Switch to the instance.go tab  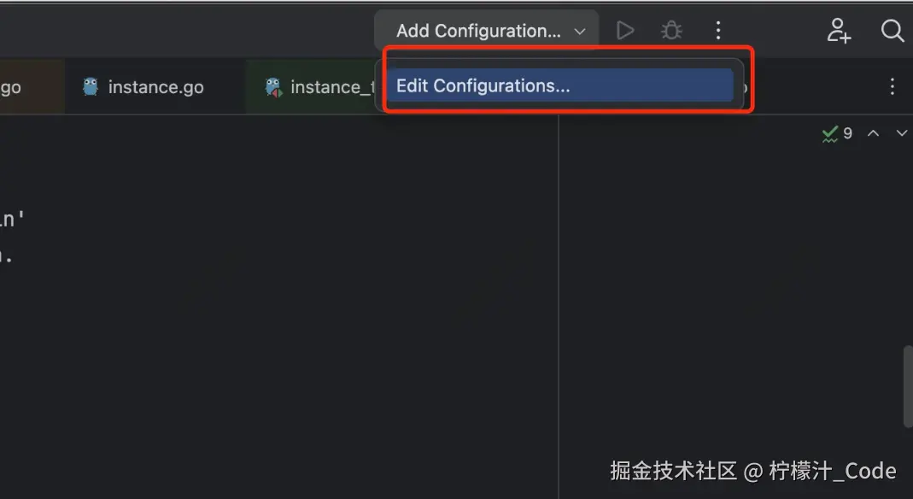point(155,86)
